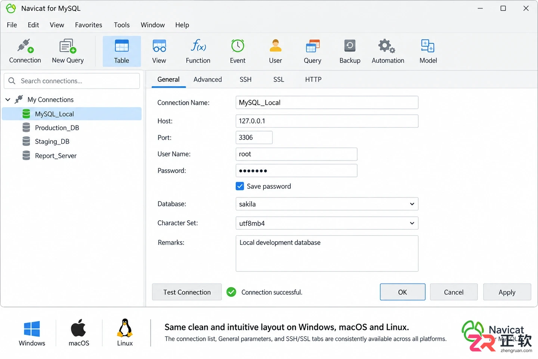Open the Model toolbar icon
This screenshot has height=359, width=538.
point(428,51)
